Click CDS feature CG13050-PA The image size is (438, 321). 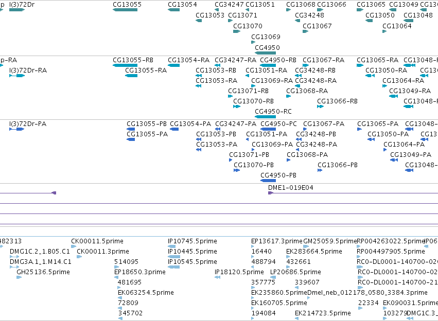click(371, 139)
